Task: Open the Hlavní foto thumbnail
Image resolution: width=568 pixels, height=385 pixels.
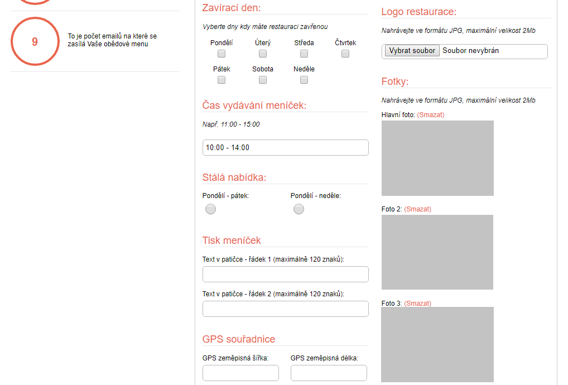Action: (437, 158)
